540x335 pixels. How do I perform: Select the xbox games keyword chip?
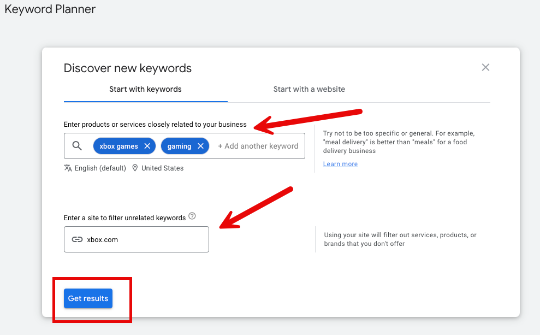[x=119, y=146]
